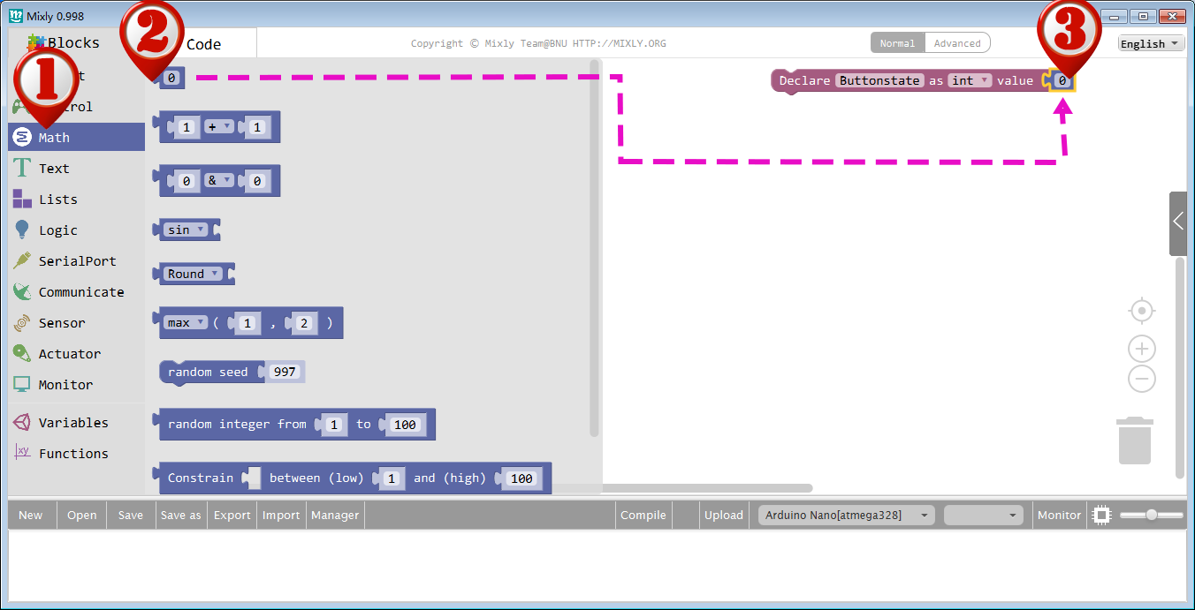Open the ampersand operator dropdown
Image resolution: width=1195 pixels, height=610 pixels.
pyautogui.click(x=218, y=180)
